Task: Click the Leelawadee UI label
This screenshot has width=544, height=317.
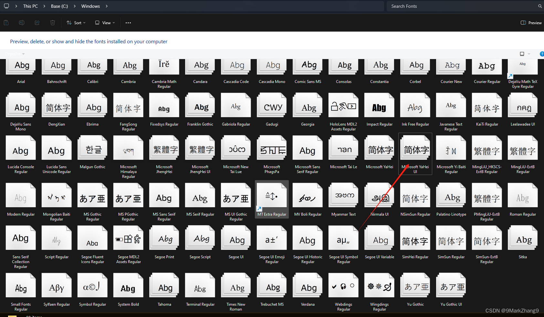Action: (x=523, y=124)
